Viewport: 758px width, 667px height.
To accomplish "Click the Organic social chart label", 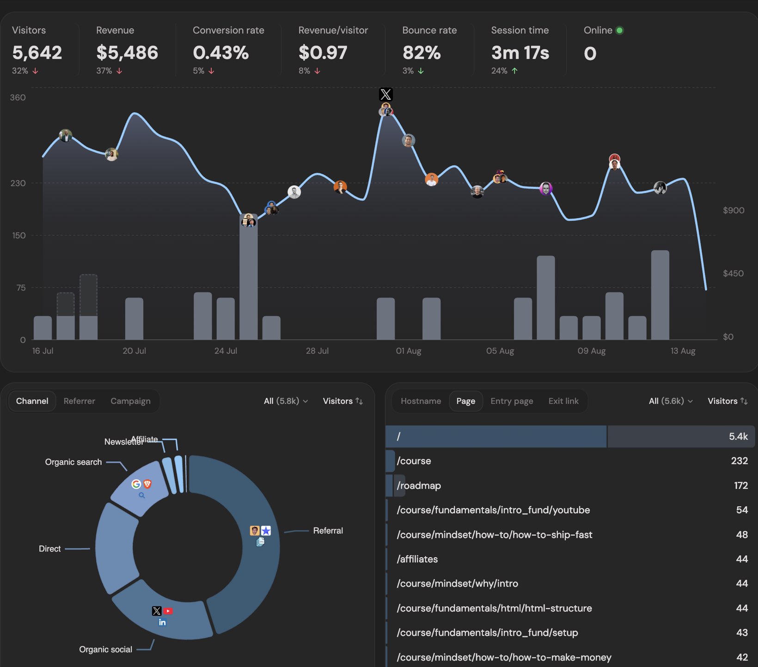I will click(105, 649).
